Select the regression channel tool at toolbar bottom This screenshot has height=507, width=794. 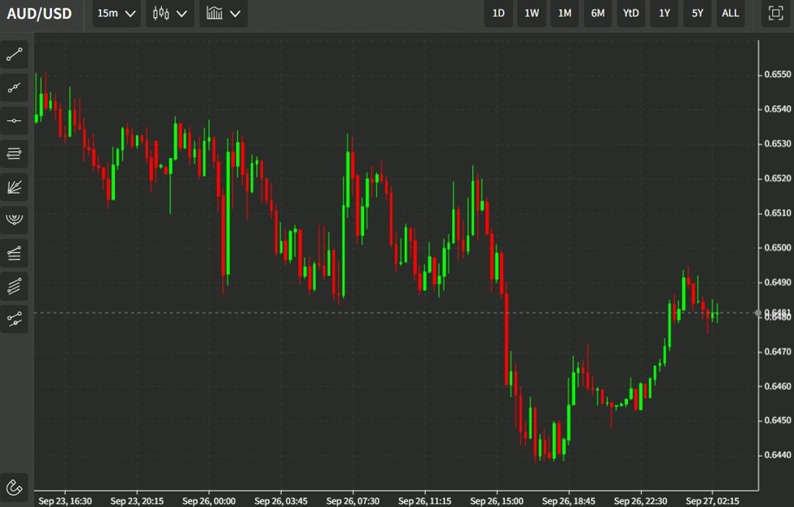point(15,319)
